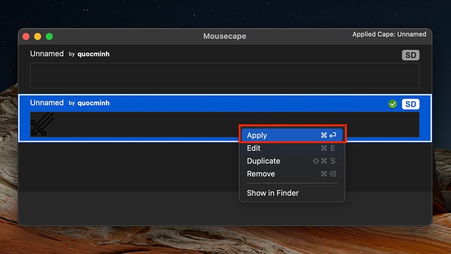Click the first cape's author name "quocminh"
Viewport: 451px width, 254px height.
(94, 54)
